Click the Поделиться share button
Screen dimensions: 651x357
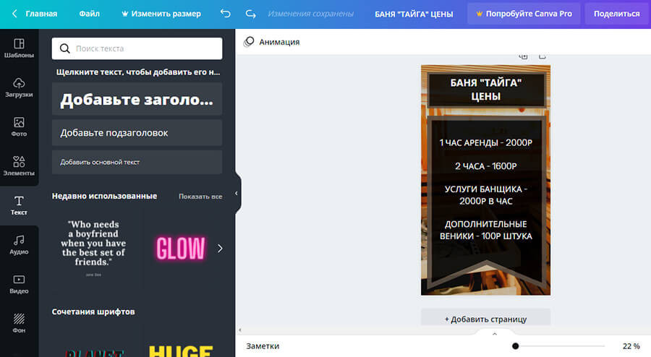(616, 14)
